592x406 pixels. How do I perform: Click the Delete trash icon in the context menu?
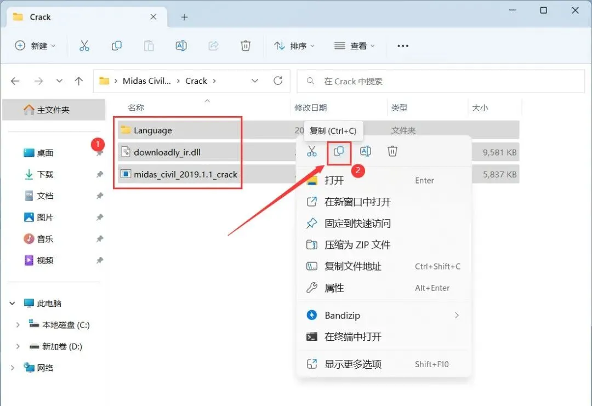point(392,151)
